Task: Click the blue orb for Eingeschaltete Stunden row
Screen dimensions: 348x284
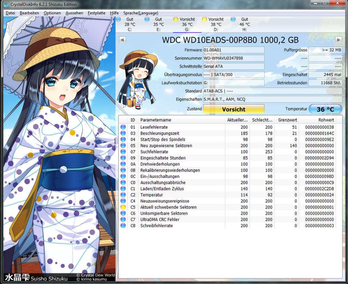Action: (x=123, y=158)
